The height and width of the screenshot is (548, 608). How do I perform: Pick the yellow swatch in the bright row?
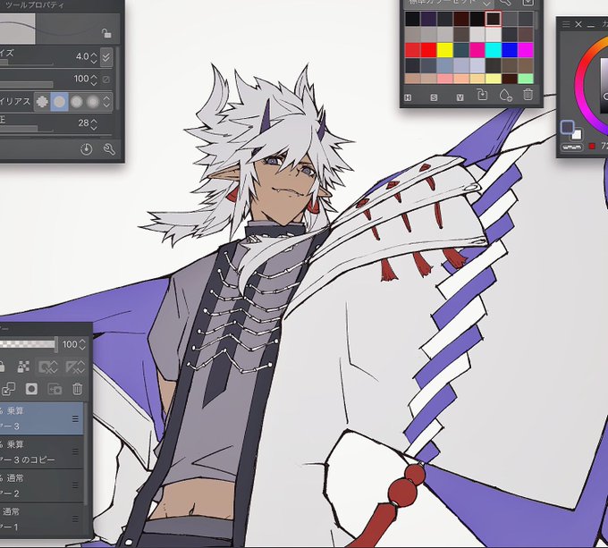(444, 50)
